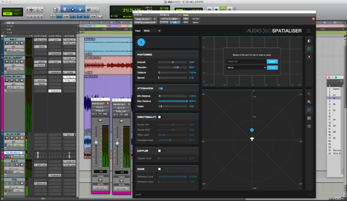The image size is (347, 201).
Task: Open the plug-in track selector VoRec.RX.cm.1
Action: click(144, 19)
